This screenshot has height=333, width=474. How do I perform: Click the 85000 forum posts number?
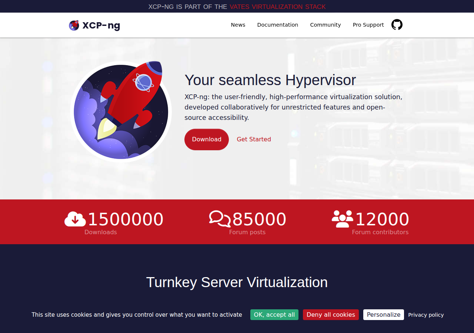(260, 219)
